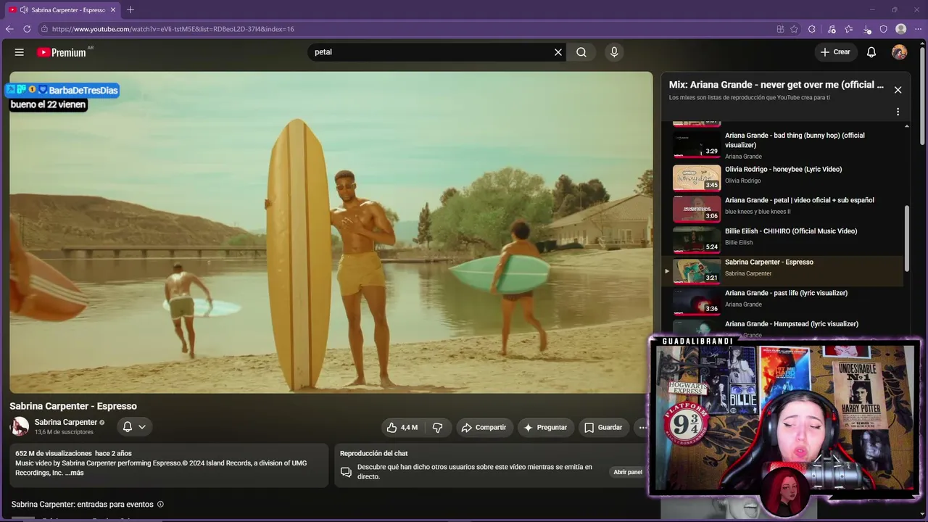This screenshot has width=928, height=522.
Task: Close the Mix playlist panel
Action: click(x=898, y=90)
